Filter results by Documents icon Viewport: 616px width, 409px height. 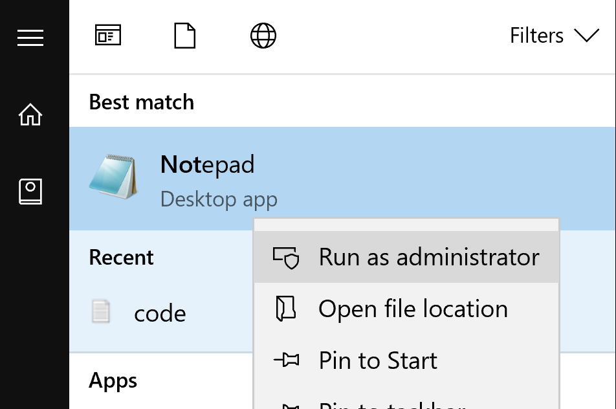click(184, 36)
